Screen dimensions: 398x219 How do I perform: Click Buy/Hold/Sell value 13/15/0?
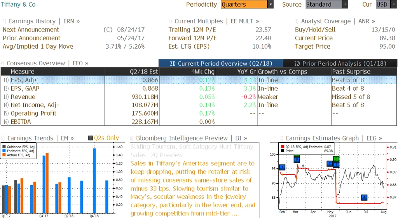[x=383, y=30]
